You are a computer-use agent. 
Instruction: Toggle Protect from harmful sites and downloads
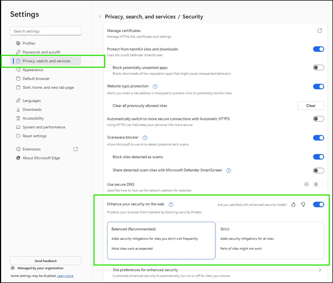coord(319,49)
